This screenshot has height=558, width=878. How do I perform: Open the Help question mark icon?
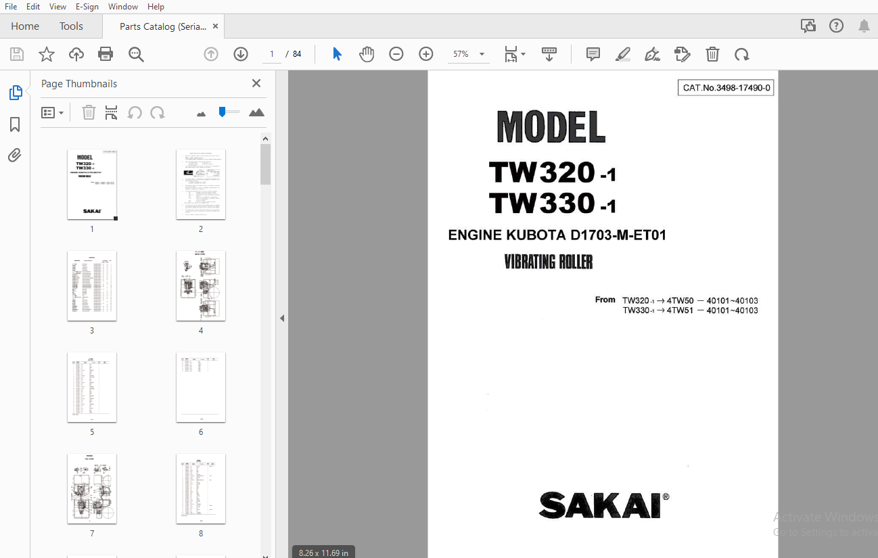(x=836, y=26)
